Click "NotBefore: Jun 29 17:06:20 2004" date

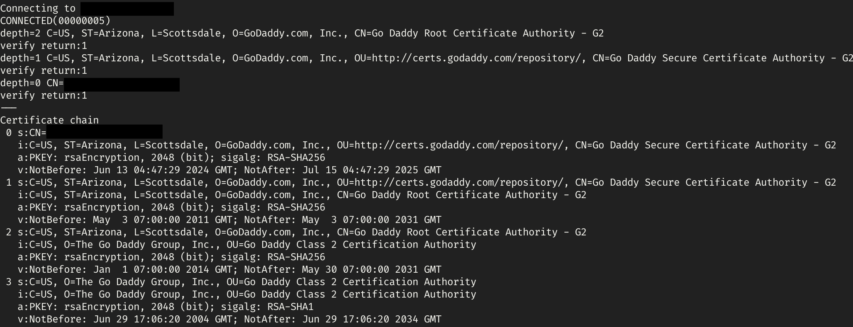[119, 319]
